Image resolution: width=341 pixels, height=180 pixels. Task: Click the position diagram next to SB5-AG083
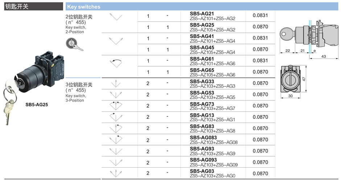tap(116, 139)
